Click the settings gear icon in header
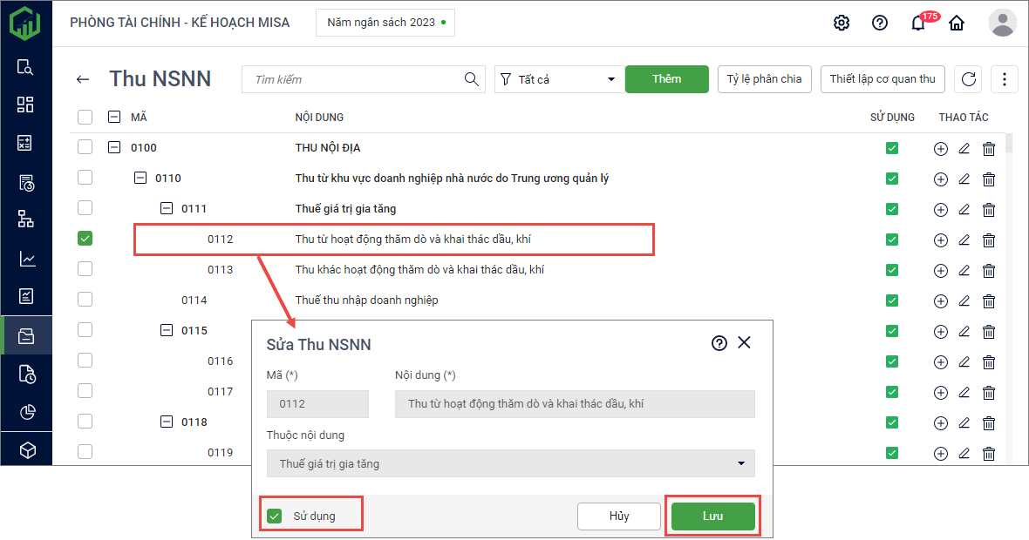 coord(842,24)
